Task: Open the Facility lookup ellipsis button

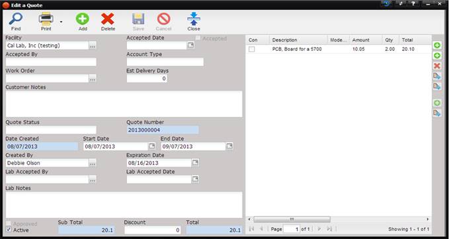Action: [92, 46]
